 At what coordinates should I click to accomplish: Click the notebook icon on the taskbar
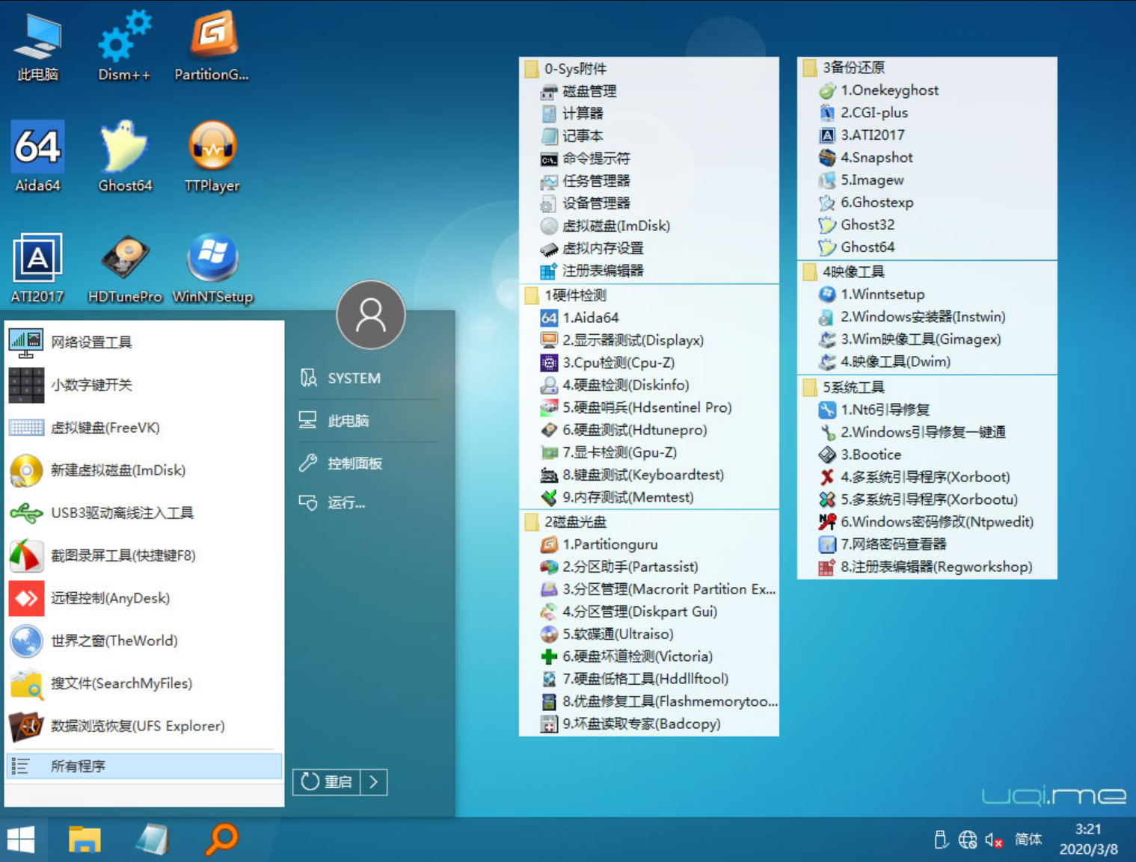point(153,839)
